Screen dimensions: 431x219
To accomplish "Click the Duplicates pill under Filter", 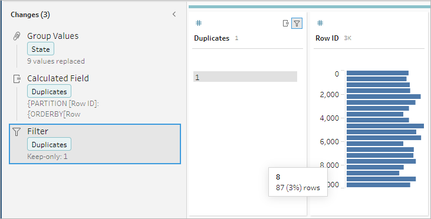I will pos(49,145).
